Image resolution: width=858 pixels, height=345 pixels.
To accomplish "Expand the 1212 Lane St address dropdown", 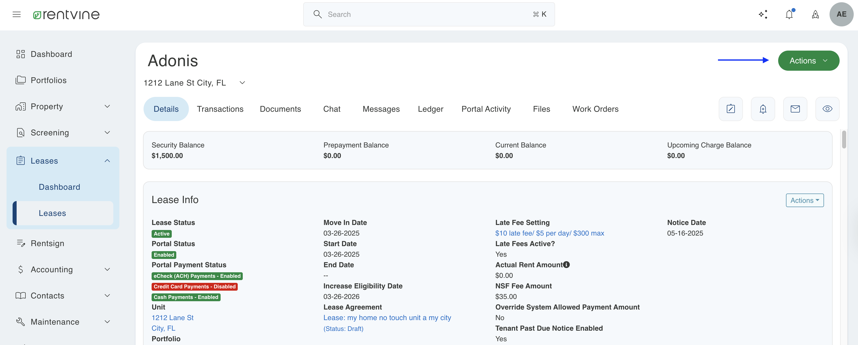I will point(242,83).
